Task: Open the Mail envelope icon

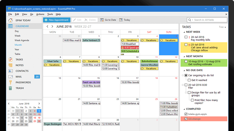Action: (x=10, y=77)
